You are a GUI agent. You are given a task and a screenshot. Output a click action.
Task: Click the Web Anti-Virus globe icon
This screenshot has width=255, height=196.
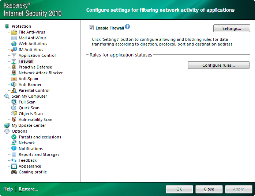click(14, 44)
